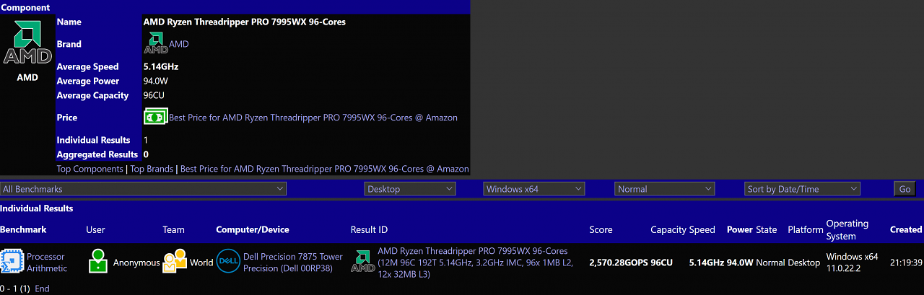Open the Processor Arithmetic benchmark link

pos(47,263)
